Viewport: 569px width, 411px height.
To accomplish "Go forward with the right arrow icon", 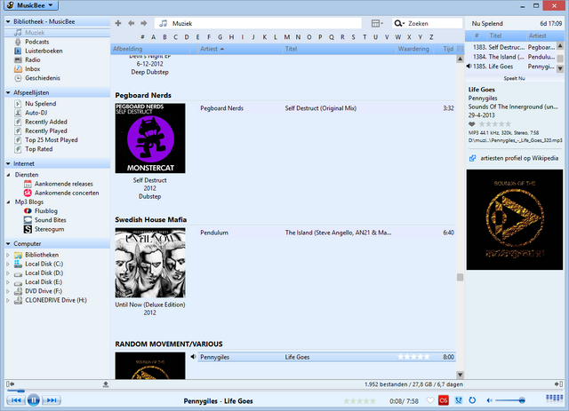I will click(x=144, y=23).
